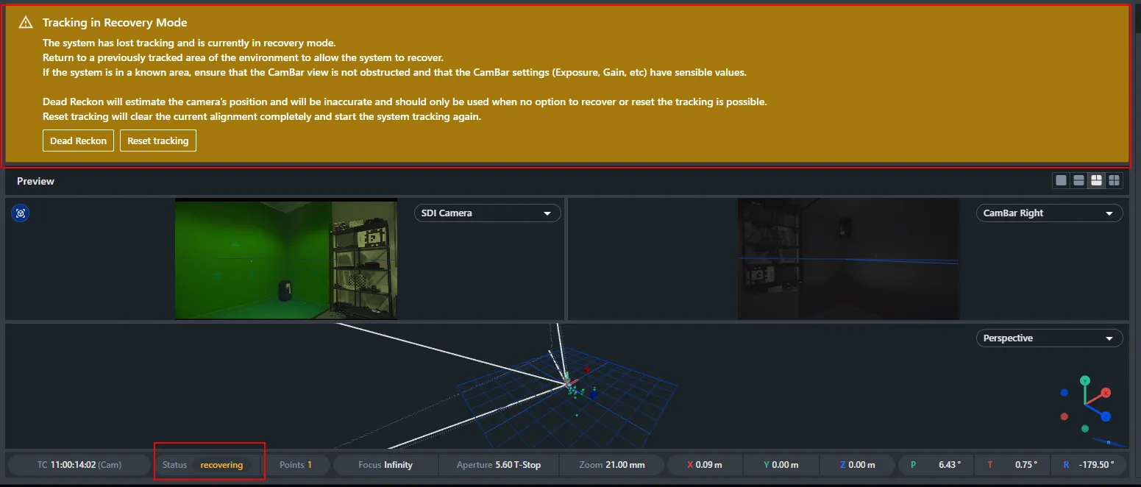Screen dimensions: 1141x487
Task: Snap view to the green Y axis handle
Action: click(1084, 380)
